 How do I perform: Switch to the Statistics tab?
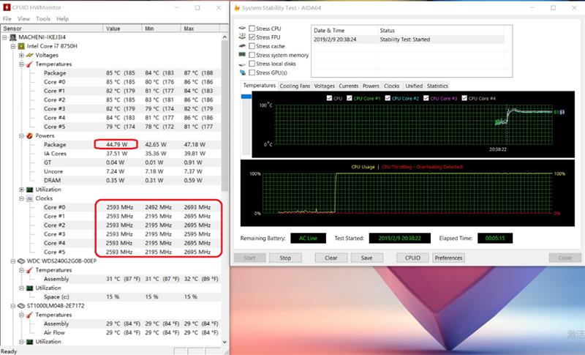437,86
